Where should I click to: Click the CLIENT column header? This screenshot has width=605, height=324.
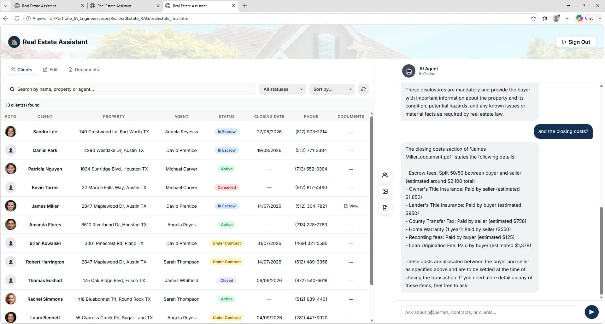coord(45,116)
